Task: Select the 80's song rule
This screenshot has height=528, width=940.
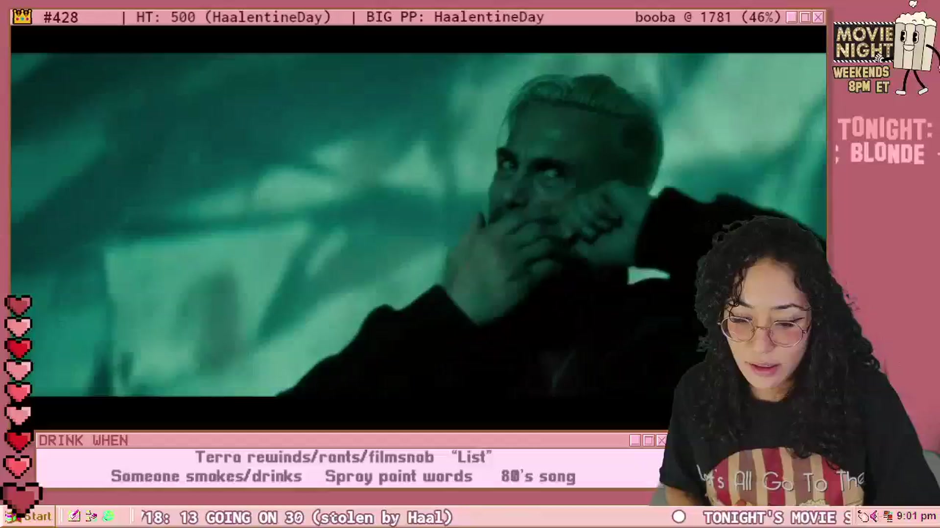Action: click(538, 476)
